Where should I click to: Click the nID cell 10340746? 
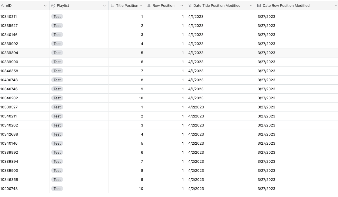[9, 89]
